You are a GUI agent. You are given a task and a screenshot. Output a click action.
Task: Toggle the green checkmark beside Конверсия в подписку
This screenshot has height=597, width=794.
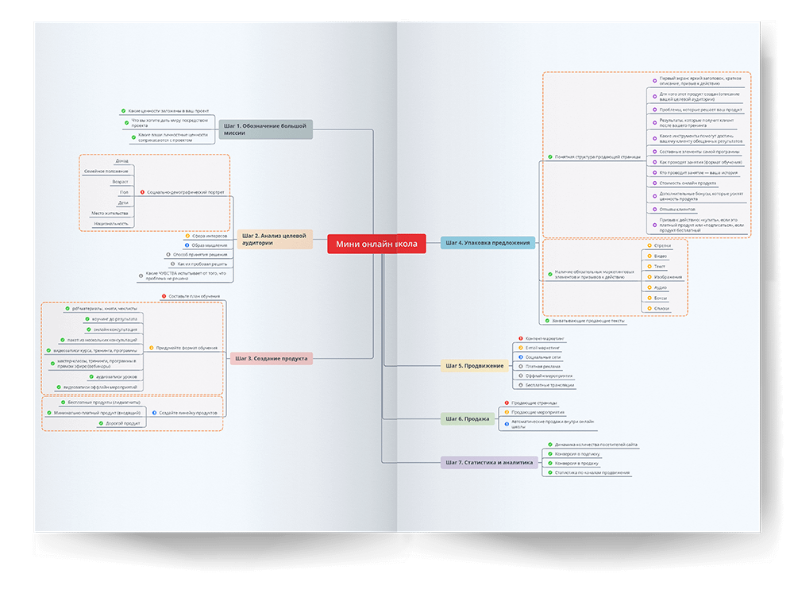point(549,454)
